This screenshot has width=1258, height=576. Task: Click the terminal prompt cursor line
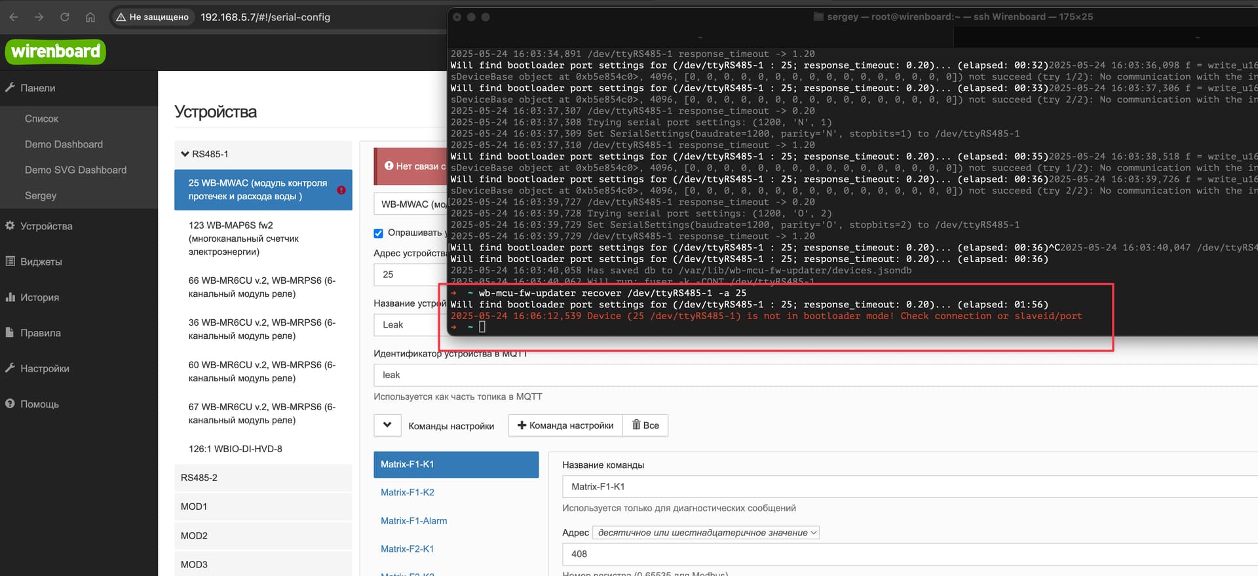[x=482, y=326]
